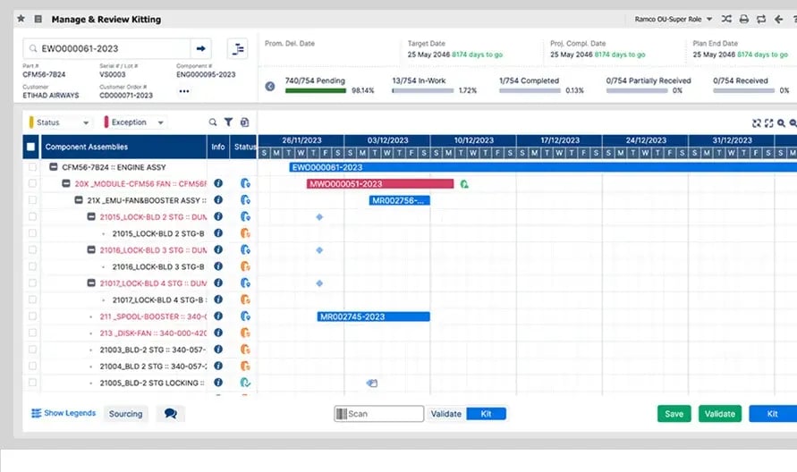Click info icon for 20X_MODULE-CFM56 FAN row
The width and height of the screenshot is (797, 472).
(x=217, y=183)
